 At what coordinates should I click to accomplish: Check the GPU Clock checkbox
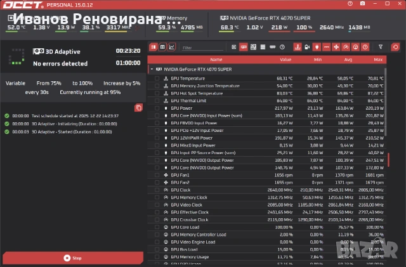157,190
